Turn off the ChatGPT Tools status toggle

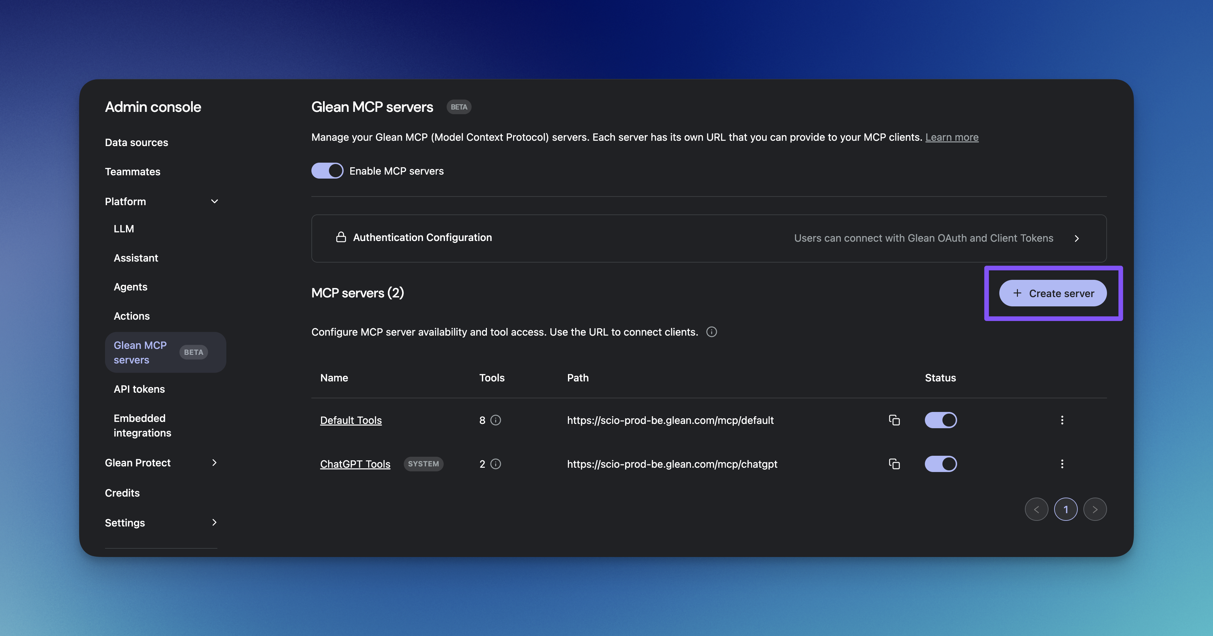940,464
